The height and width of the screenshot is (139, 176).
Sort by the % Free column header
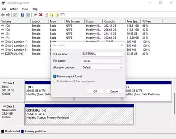tap(151, 21)
